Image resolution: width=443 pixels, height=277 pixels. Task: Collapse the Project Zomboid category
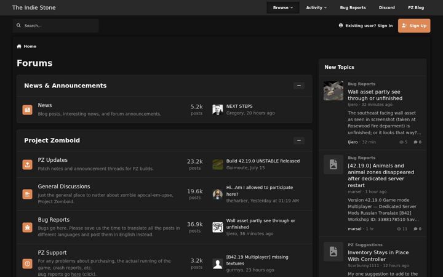299,140
